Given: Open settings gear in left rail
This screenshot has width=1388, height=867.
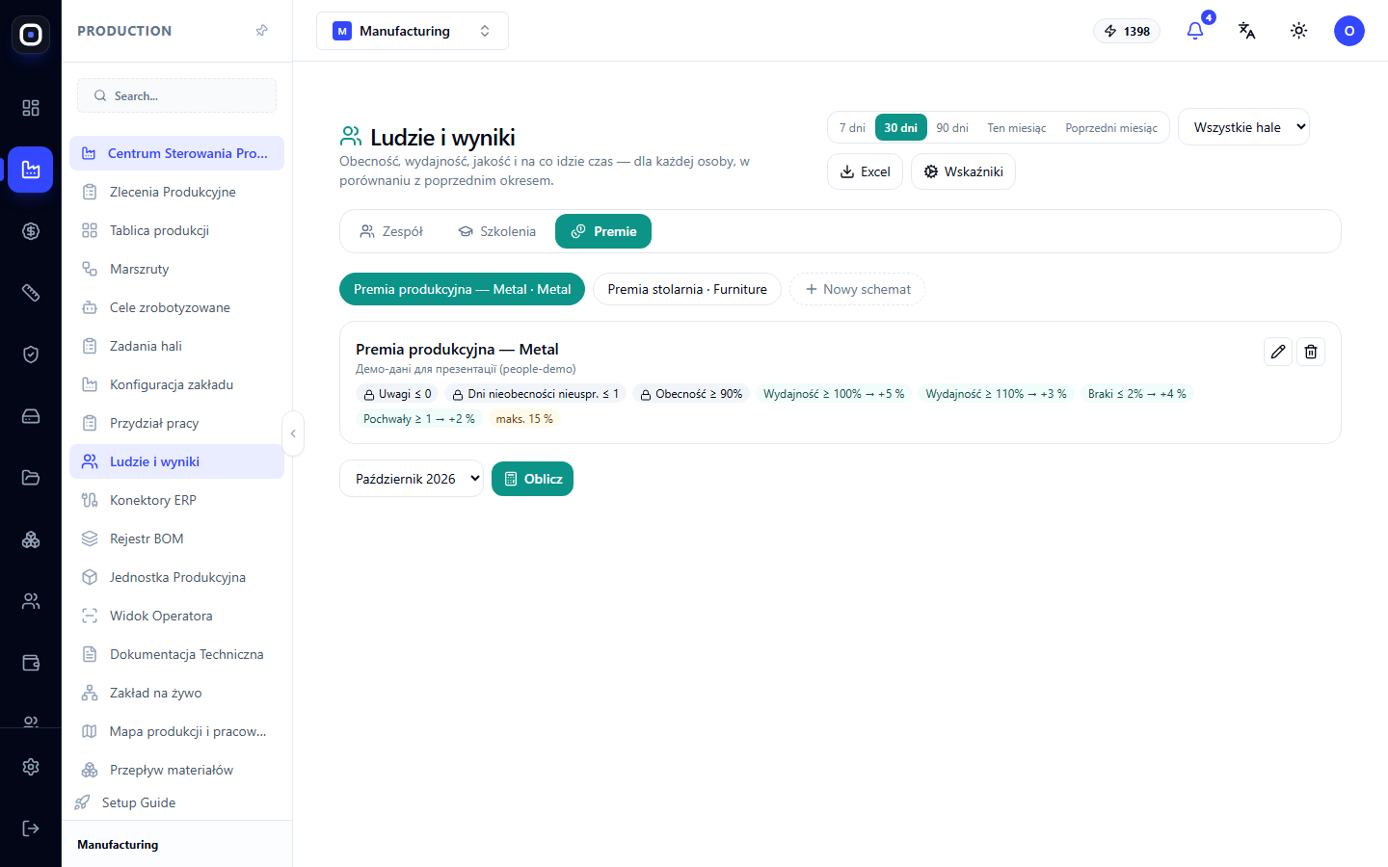Looking at the screenshot, I should tap(31, 767).
